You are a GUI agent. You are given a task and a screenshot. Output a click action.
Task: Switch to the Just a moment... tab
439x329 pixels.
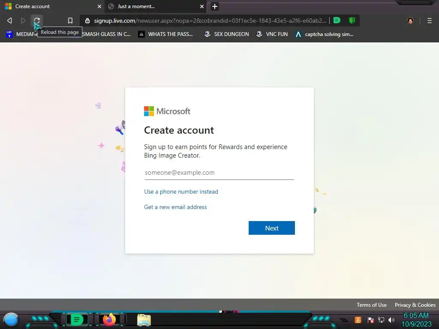pos(156,6)
